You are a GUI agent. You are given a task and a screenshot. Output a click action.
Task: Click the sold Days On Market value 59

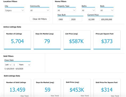tap(48, 90)
